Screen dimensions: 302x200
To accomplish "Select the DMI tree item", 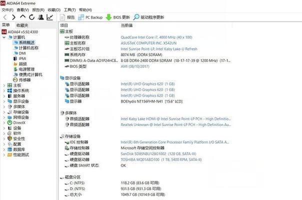I will pyautogui.click(x=20, y=53).
